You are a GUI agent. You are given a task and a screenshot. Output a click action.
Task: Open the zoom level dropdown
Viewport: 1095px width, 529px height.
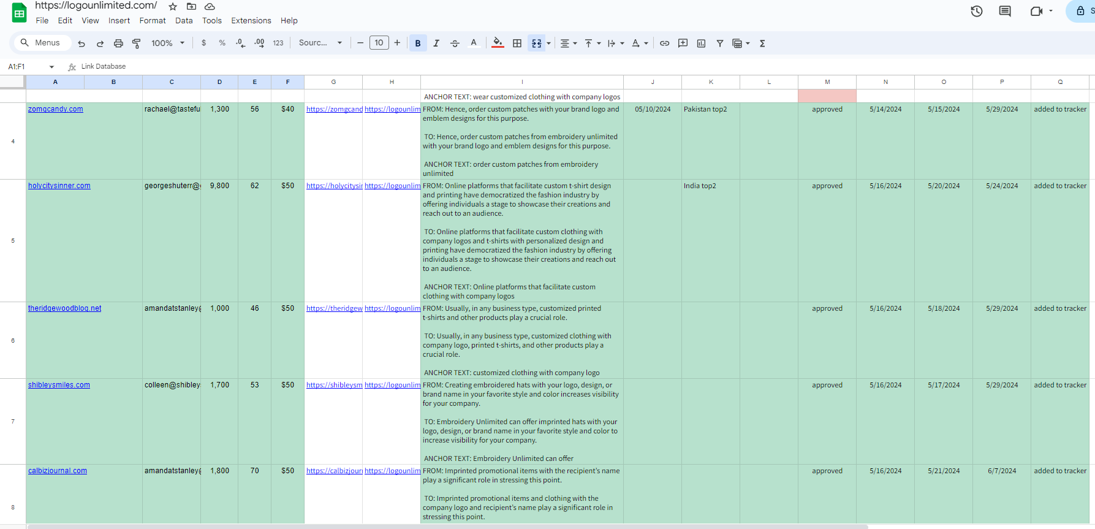(x=168, y=43)
